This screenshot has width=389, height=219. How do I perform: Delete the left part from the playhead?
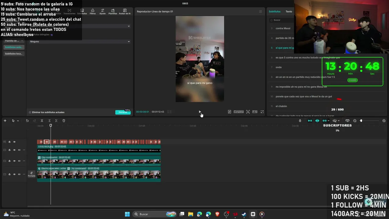pos(49,121)
